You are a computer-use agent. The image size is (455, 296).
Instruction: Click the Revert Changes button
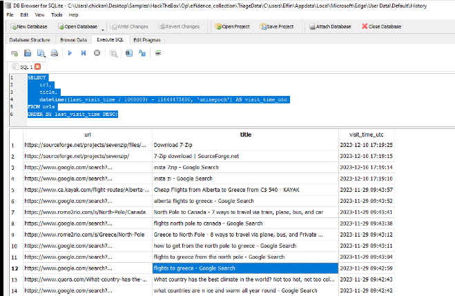(x=179, y=26)
